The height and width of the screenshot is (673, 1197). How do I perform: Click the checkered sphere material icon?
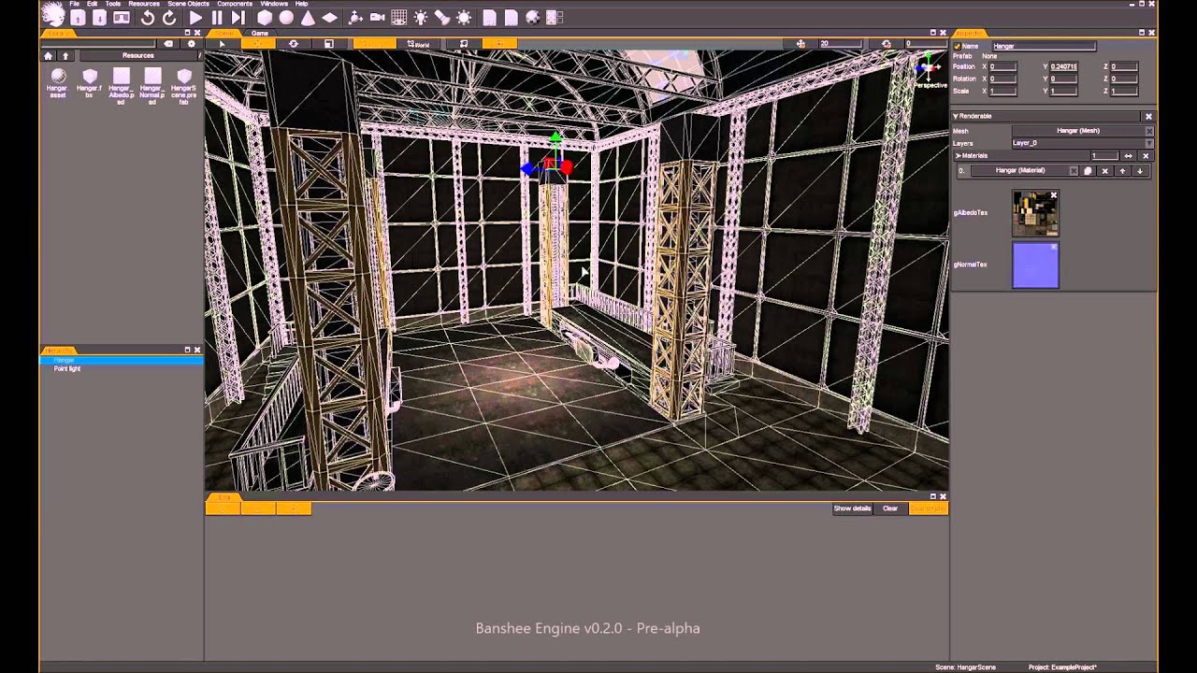(533, 17)
